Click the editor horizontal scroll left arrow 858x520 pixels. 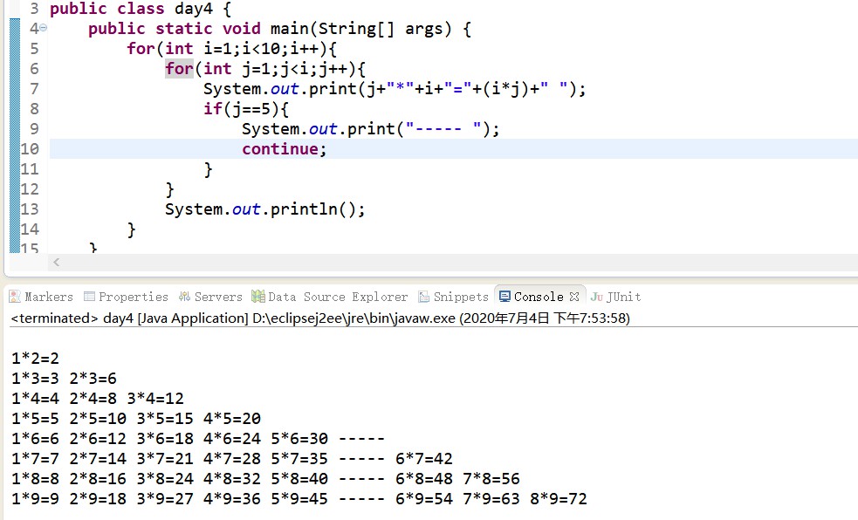pos(56,263)
